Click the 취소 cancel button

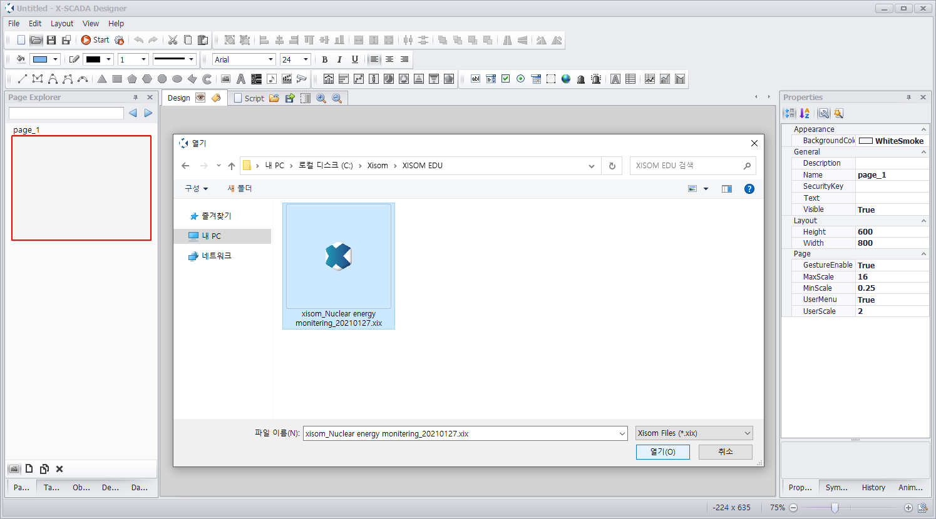tap(726, 451)
